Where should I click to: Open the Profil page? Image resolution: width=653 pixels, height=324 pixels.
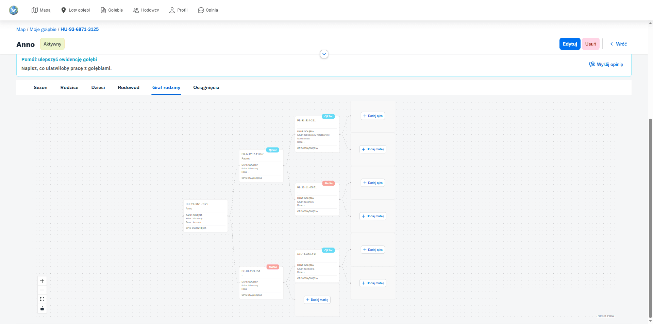click(x=179, y=10)
